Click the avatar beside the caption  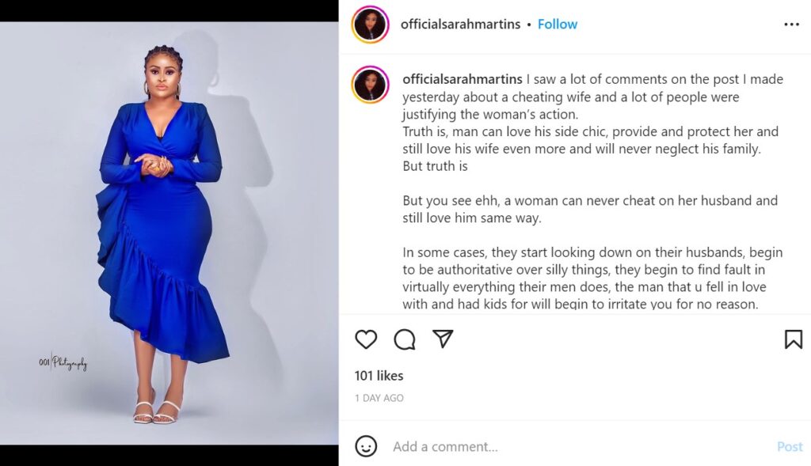click(x=371, y=85)
